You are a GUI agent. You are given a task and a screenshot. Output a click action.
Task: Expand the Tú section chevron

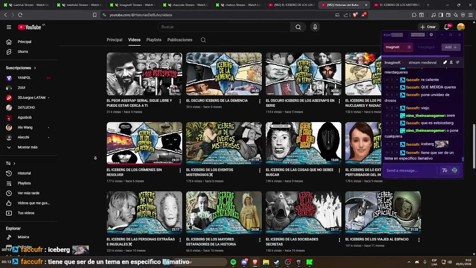click(x=14, y=163)
